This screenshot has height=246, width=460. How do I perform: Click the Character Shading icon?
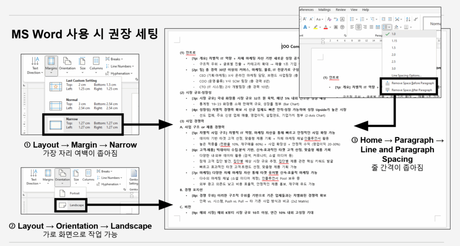336,27
